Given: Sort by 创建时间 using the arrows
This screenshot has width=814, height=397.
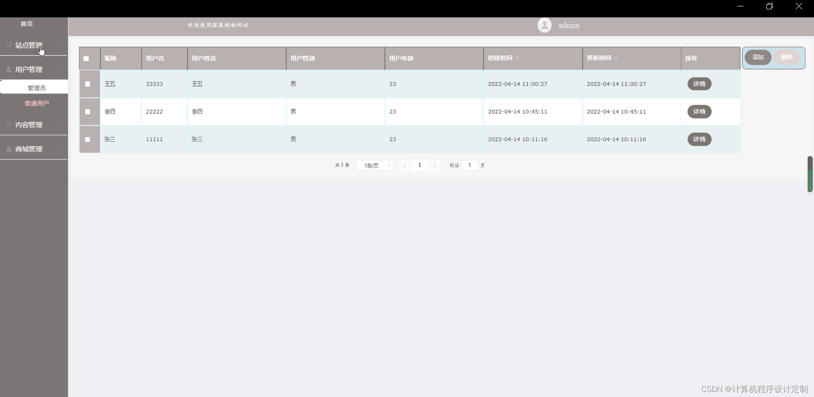Looking at the screenshot, I should 517,58.
